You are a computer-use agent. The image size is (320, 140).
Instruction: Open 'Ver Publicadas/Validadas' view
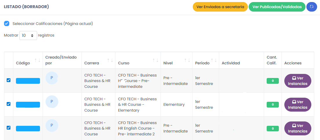[x=277, y=7]
